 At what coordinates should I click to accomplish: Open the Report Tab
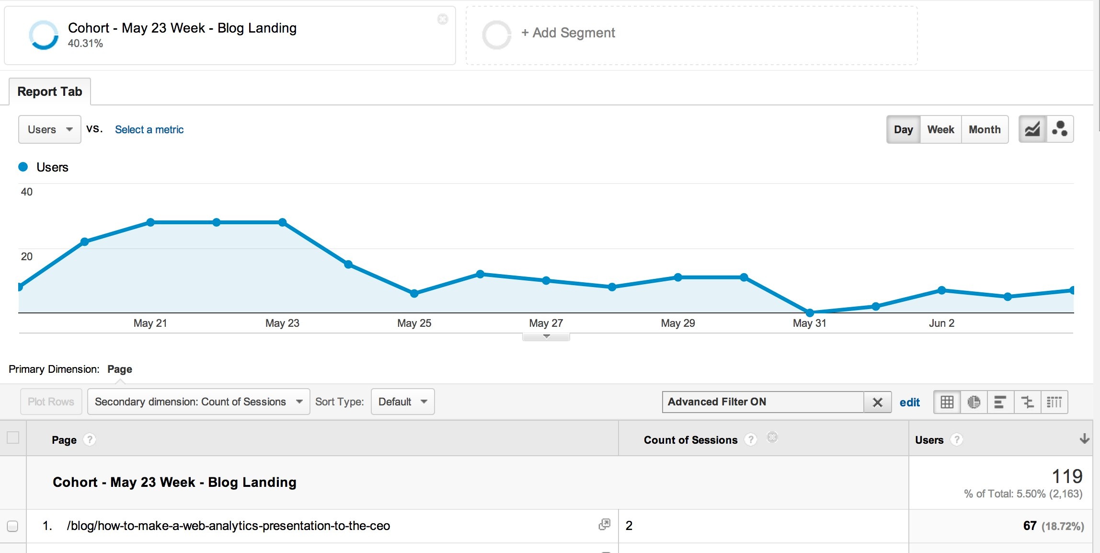(50, 92)
